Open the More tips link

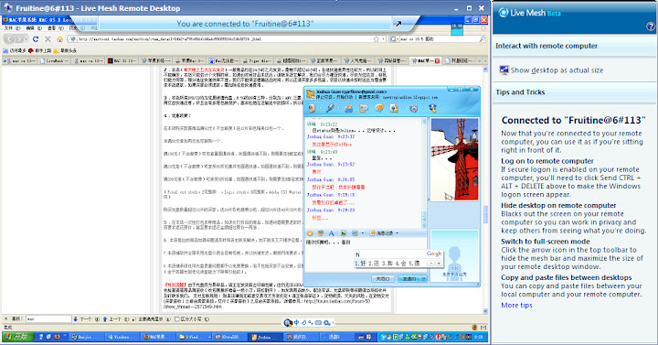tap(516, 305)
